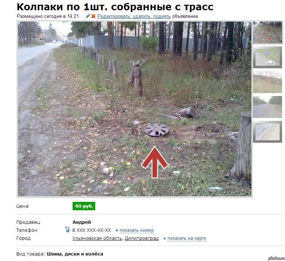The image size is (285, 261).
Task: Reveal number via показать номер
Action: pyautogui.click(x=137, y=230)
